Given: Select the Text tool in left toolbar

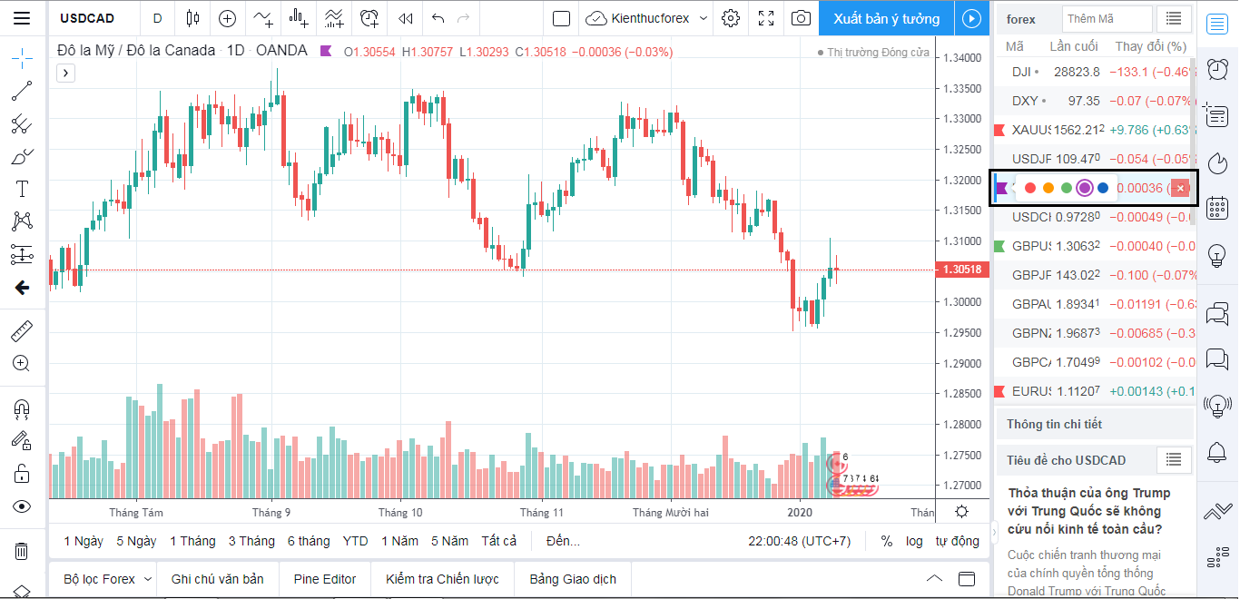Looking at the screenshot, I should 23,189.
